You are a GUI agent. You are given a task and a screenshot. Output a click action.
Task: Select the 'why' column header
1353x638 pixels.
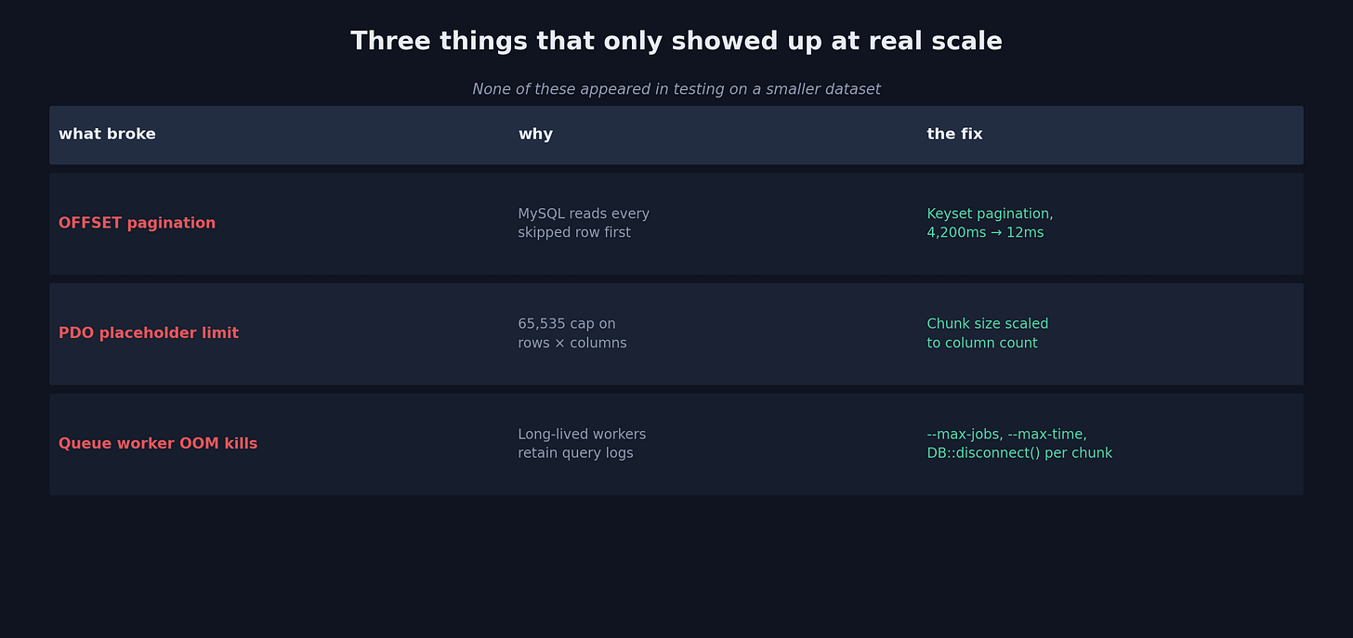(x=535, y=134)
